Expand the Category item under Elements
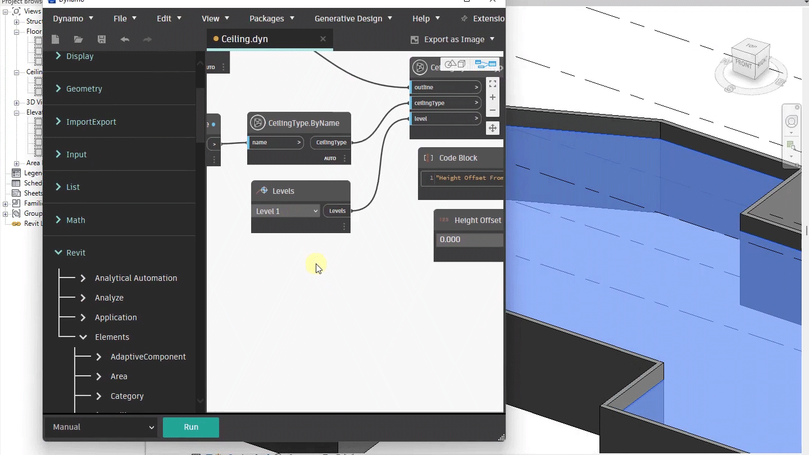 tap(99, 396)
